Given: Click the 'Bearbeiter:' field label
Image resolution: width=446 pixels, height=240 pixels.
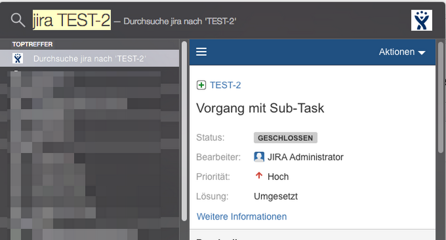Looking at the screenshot, I should click(218, 157).
